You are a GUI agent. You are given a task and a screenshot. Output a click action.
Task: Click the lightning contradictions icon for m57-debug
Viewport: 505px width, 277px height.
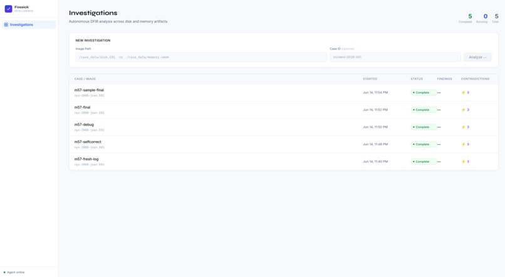[x=464, y=127]
